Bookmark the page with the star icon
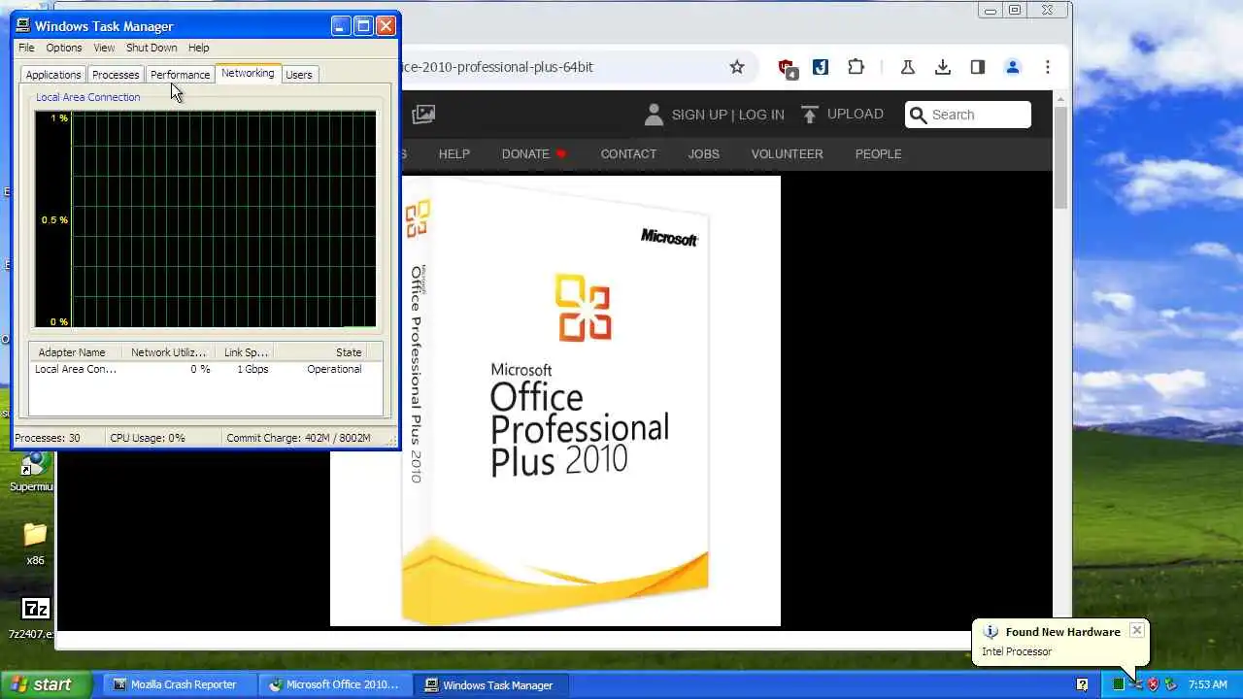The width and height of the screenshot is (1243, 699). pos(737,67)
